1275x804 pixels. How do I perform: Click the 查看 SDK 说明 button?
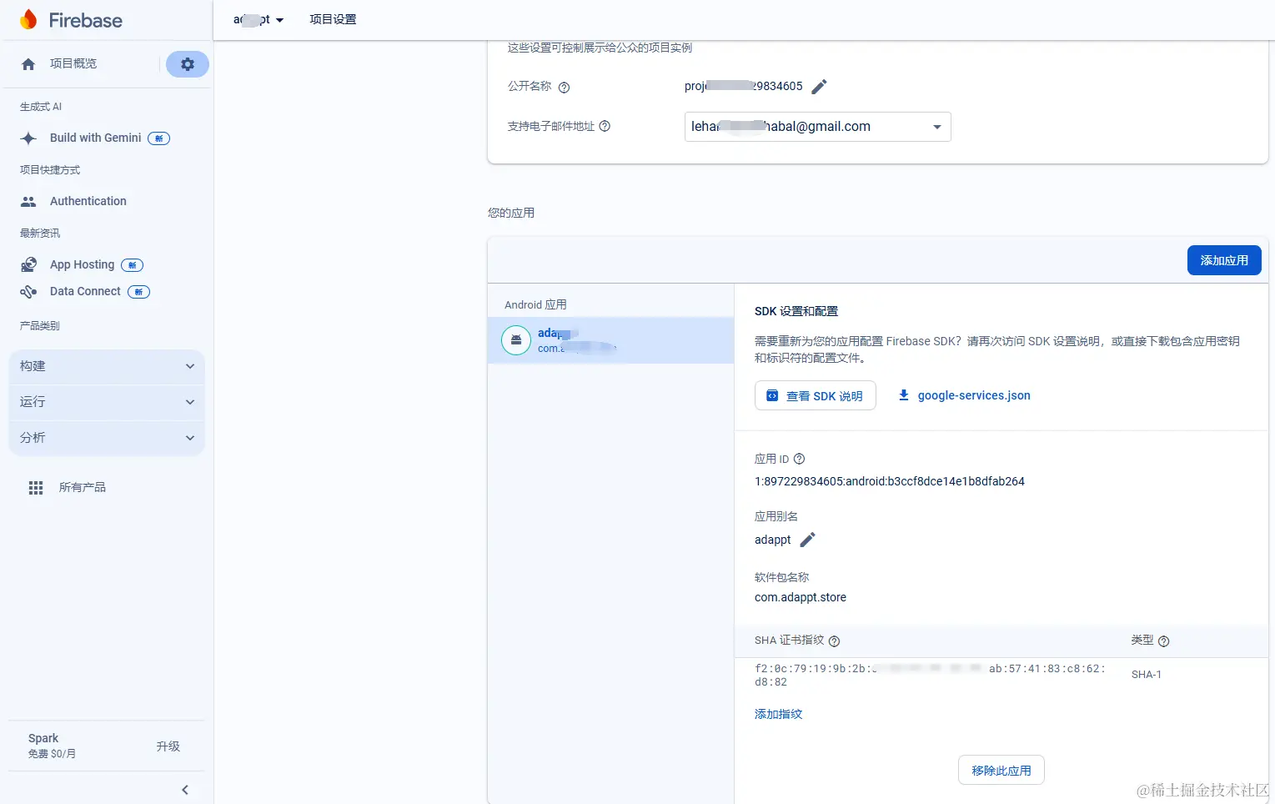click(816, 396)
